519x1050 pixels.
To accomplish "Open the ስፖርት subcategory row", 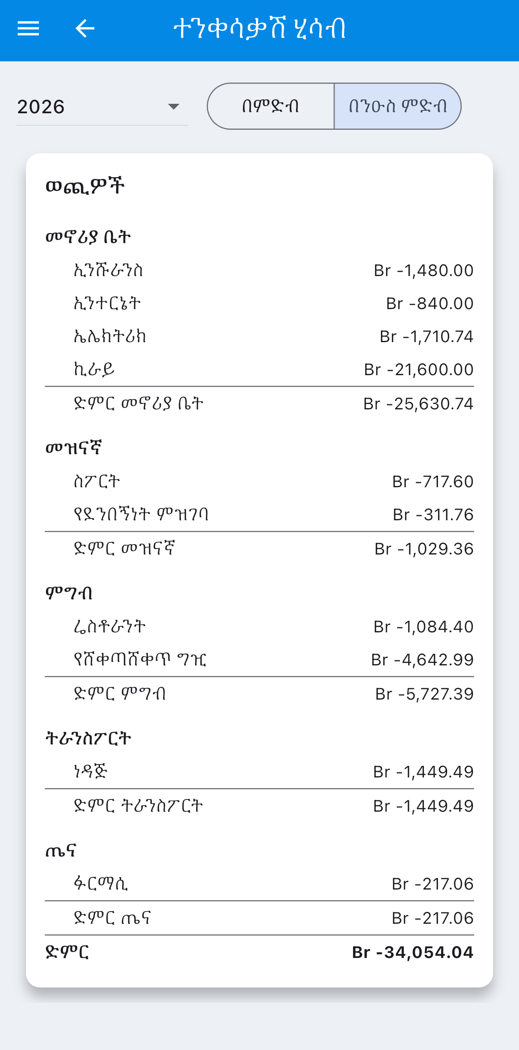I will pyautogui.click(x=259, y=482).
